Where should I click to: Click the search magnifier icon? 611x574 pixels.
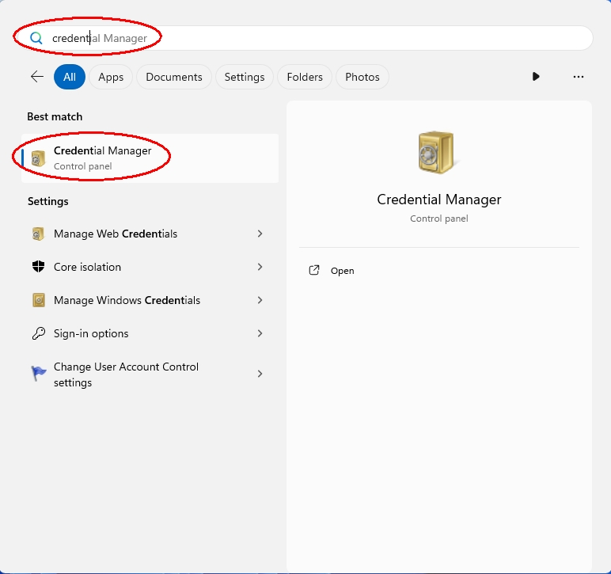(x=36, y=38)
